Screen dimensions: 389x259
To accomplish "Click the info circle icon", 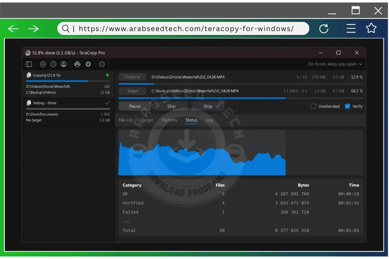I will click(x=102, y=64).
